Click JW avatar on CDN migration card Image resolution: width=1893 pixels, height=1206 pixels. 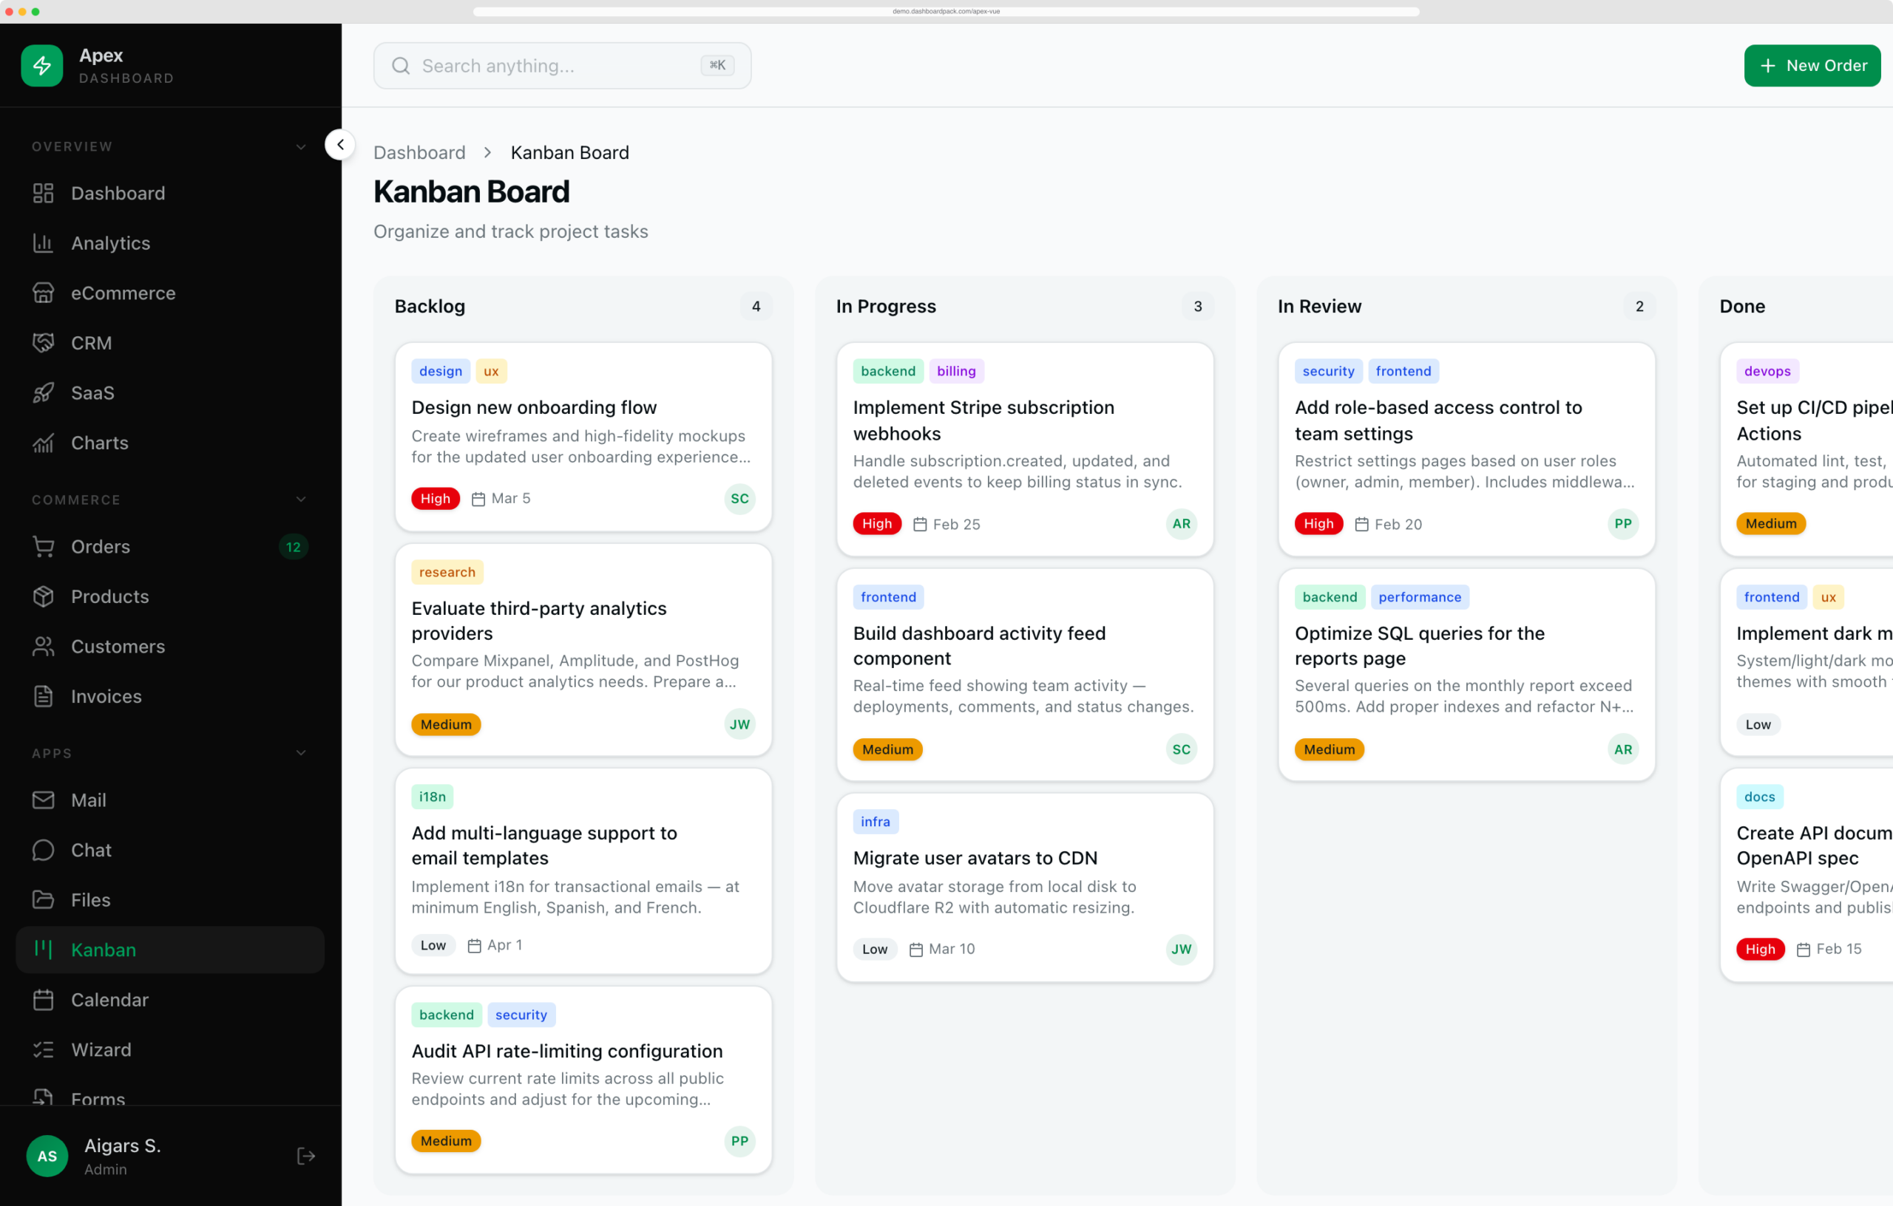coord(1182,949)
